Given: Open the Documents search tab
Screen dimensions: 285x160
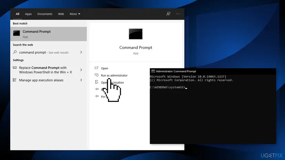Looking at the screenshot, I should click(45, 14).
